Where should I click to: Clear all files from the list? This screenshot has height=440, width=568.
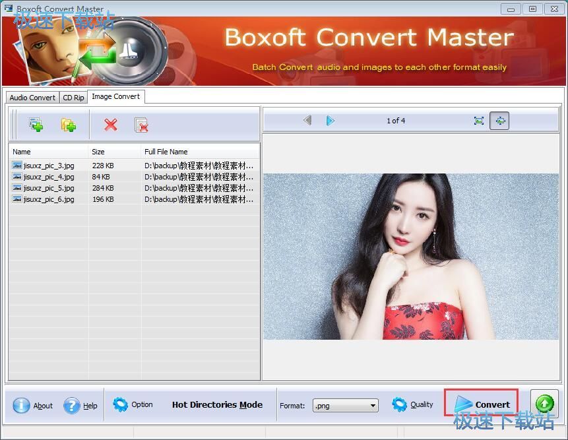[x=141, y=125]
